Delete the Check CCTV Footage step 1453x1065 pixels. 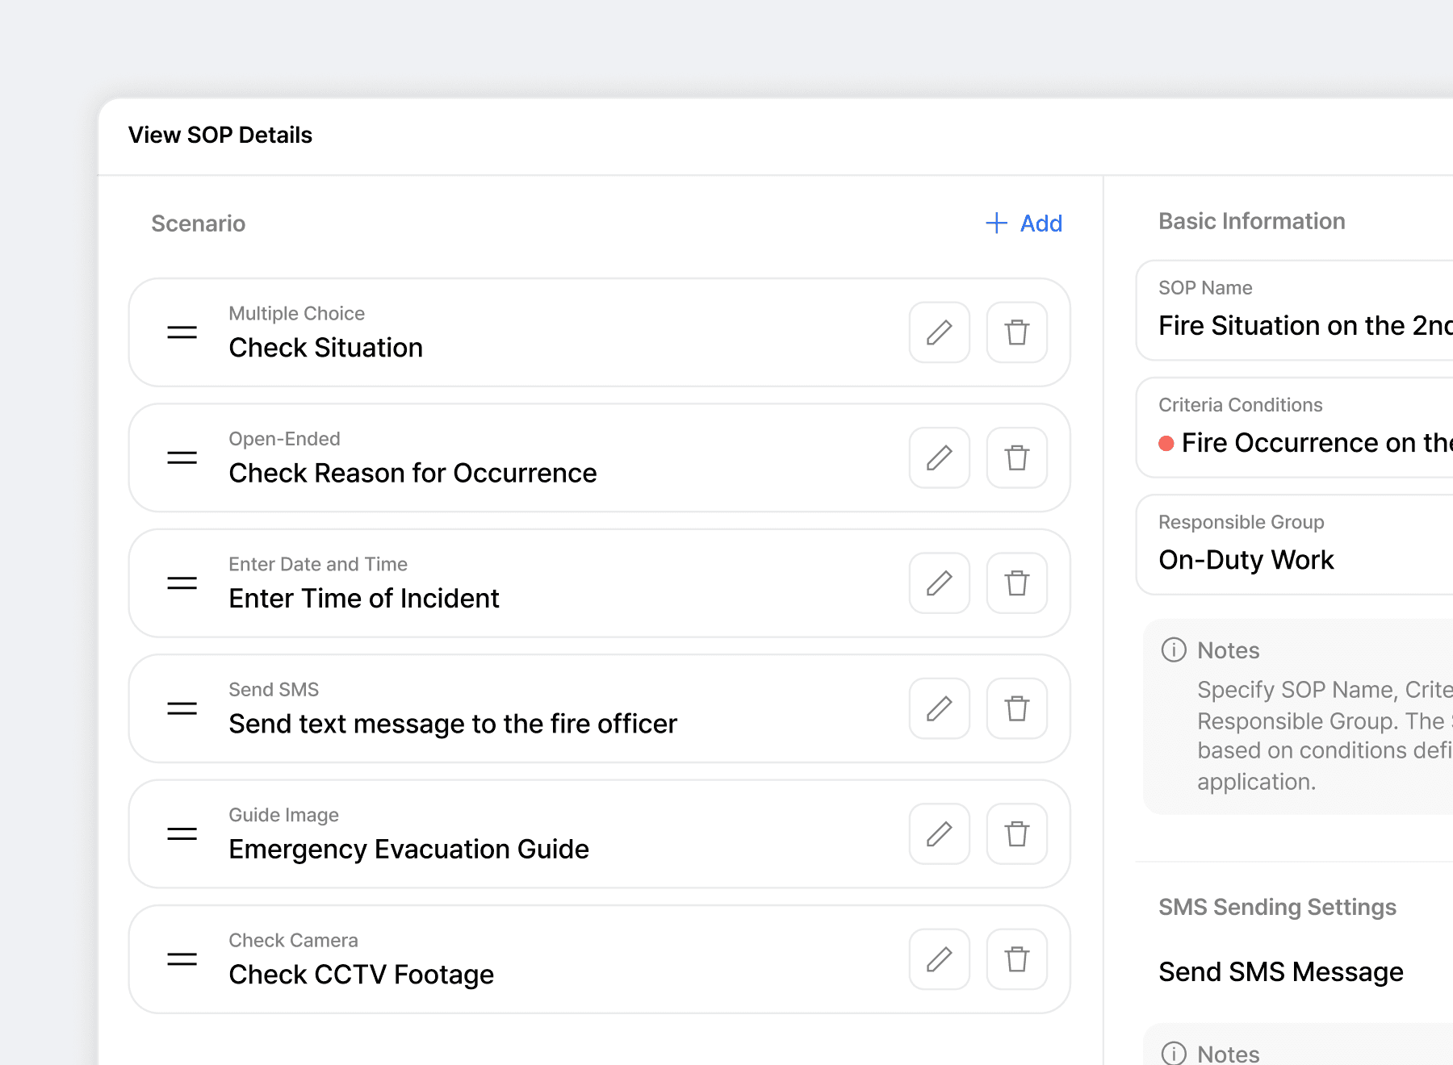pyautogui.click(x=1016, y=959)
